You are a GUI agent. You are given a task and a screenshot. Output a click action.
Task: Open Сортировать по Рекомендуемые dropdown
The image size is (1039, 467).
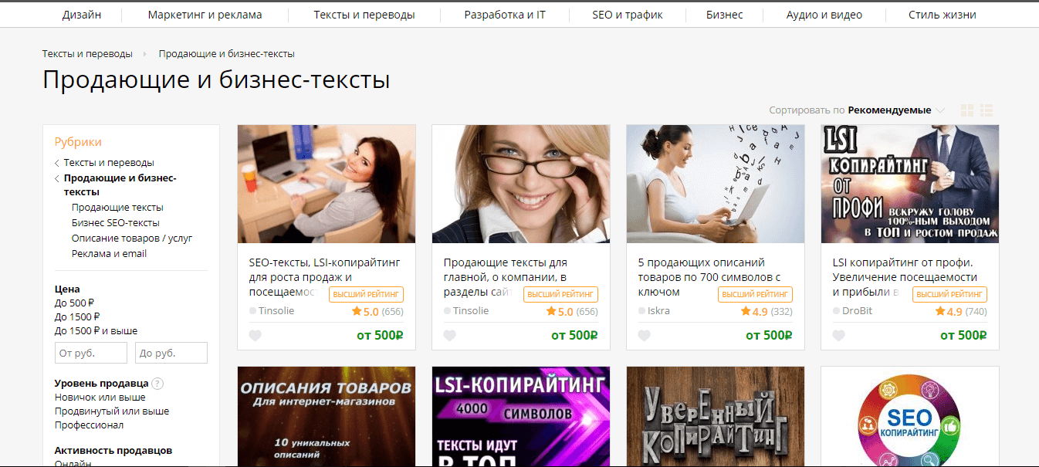point(857,110)
